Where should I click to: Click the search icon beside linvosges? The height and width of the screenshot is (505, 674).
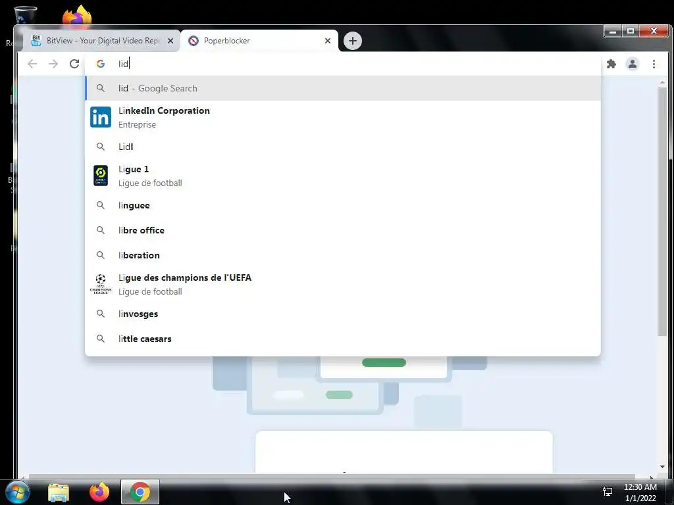pyautogui.click(x=101, y=314)
